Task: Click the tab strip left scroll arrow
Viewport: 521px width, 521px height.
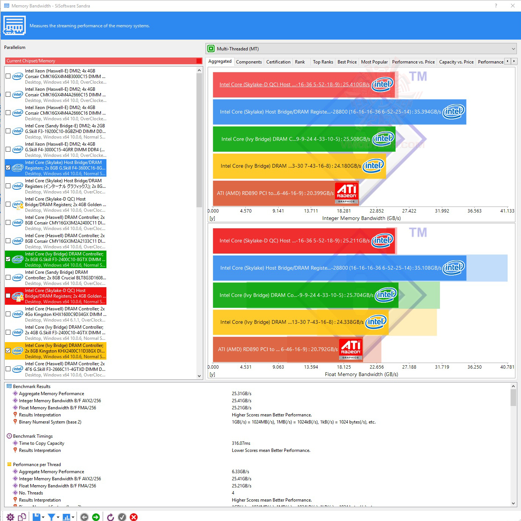Action: pyautogui.click(x=507, y=61)
